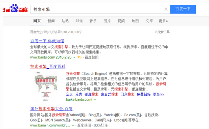Open 百度快照 for the baidu.com result

92,57
